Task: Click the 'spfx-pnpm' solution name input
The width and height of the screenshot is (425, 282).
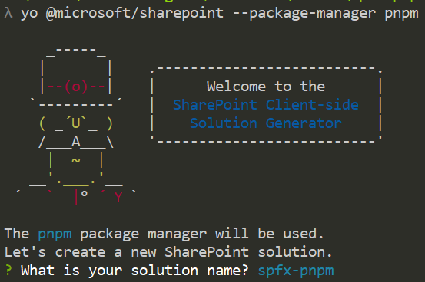Action: coord(296,271)
